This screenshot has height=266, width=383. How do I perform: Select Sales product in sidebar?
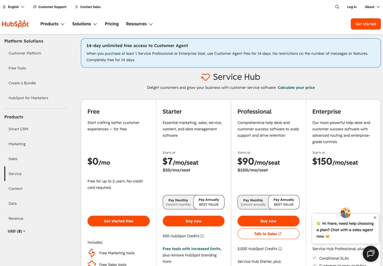point(13,159)
